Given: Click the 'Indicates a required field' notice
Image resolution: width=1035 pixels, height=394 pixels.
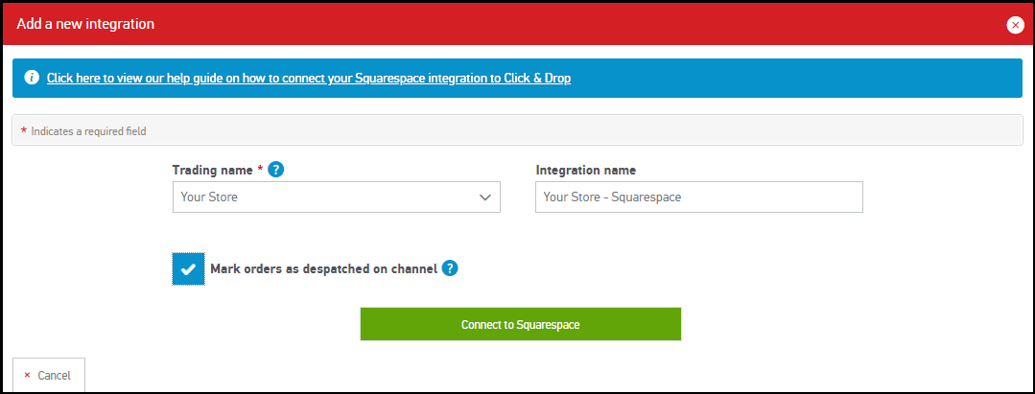Looking at the screenshot, I should (88, 130).
